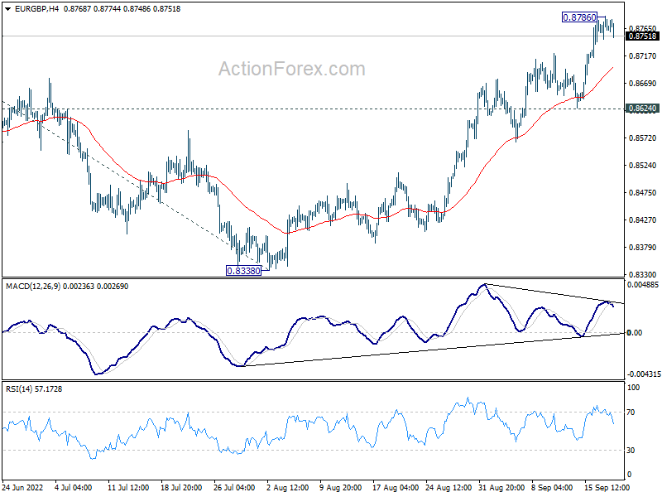Click the 8 Sep 04:00 time label
Image resolution: width=662 pixels, height=497 pixels.
tap(552, 488)
